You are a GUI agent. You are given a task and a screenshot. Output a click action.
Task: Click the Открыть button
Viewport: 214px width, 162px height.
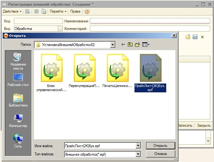pyautogui.click(x=161, y=146)
